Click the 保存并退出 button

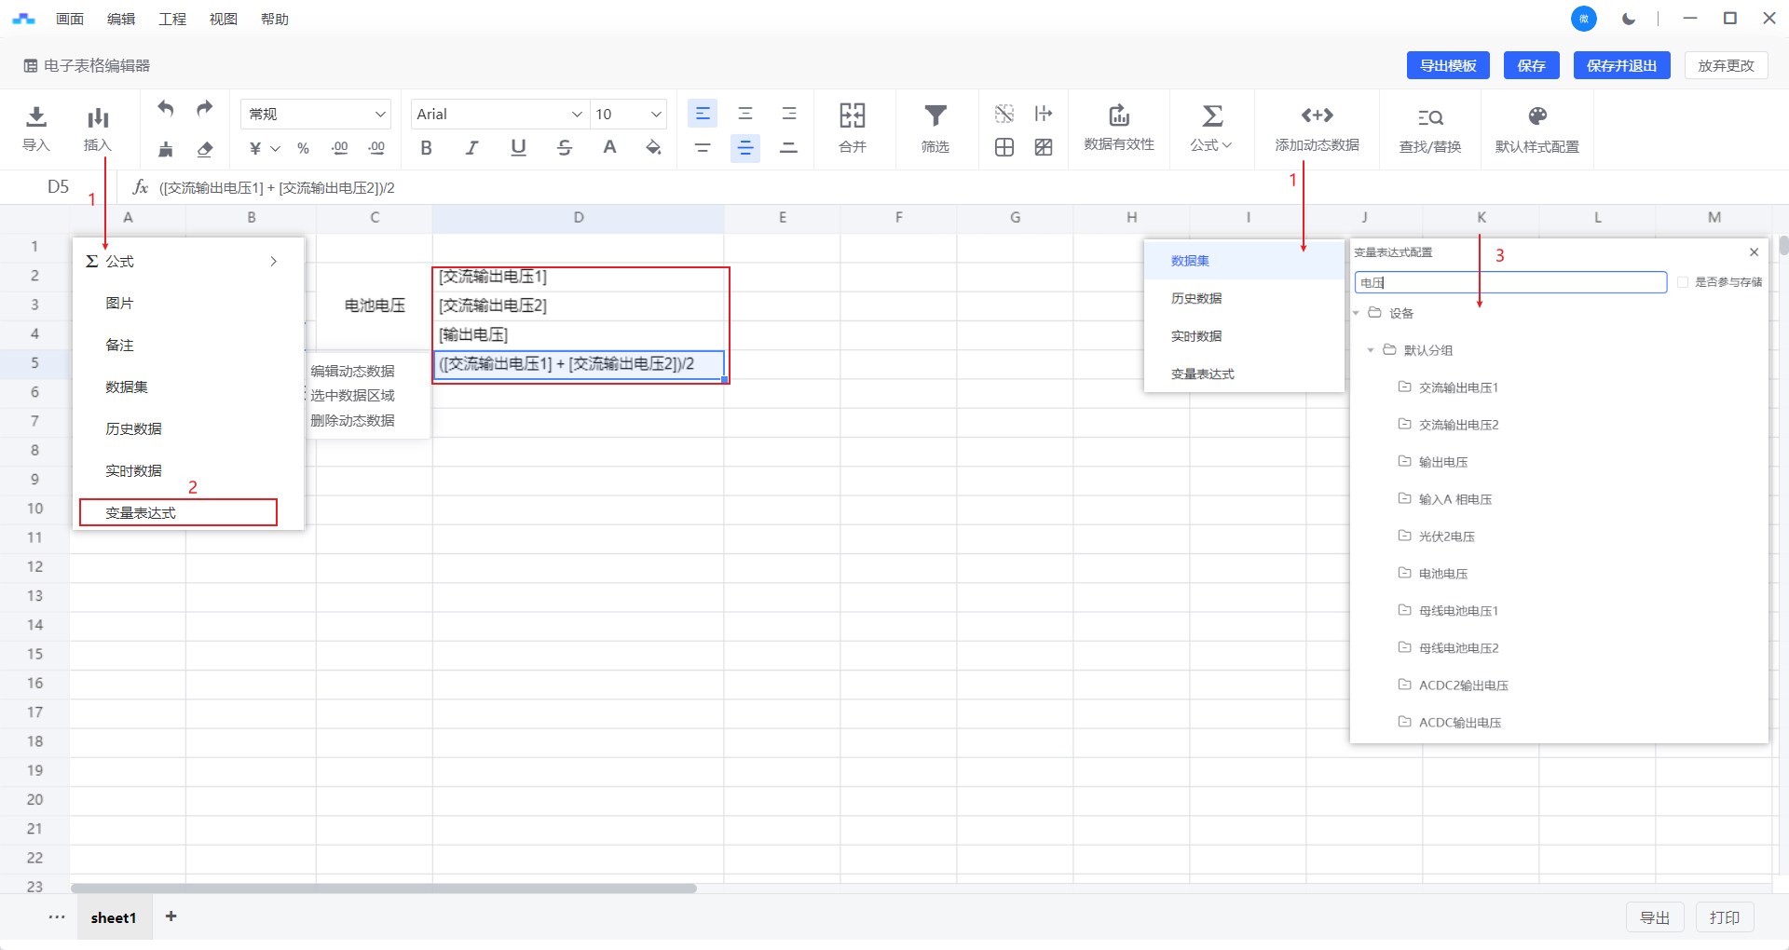(1621, 65)
